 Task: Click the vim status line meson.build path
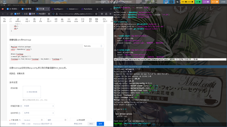point(138,59)
